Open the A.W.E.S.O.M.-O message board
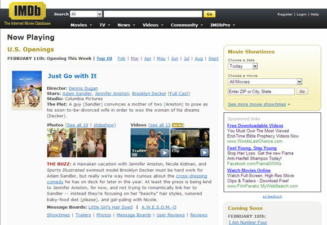The image size is (327, 225). [x=159, y=208]
